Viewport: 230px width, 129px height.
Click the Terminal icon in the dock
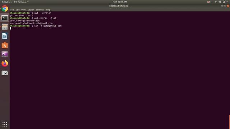coord(5,18)
